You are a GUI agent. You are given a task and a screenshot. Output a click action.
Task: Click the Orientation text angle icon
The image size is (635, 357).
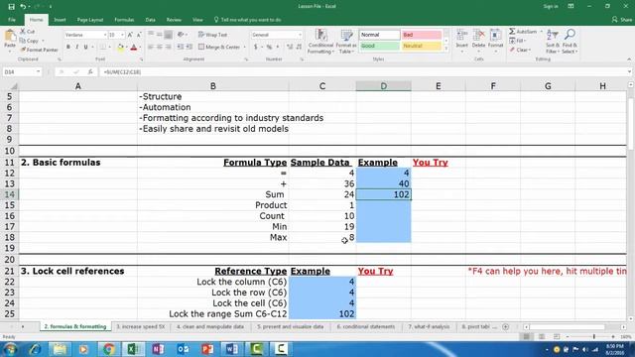[x=181, y=35]
